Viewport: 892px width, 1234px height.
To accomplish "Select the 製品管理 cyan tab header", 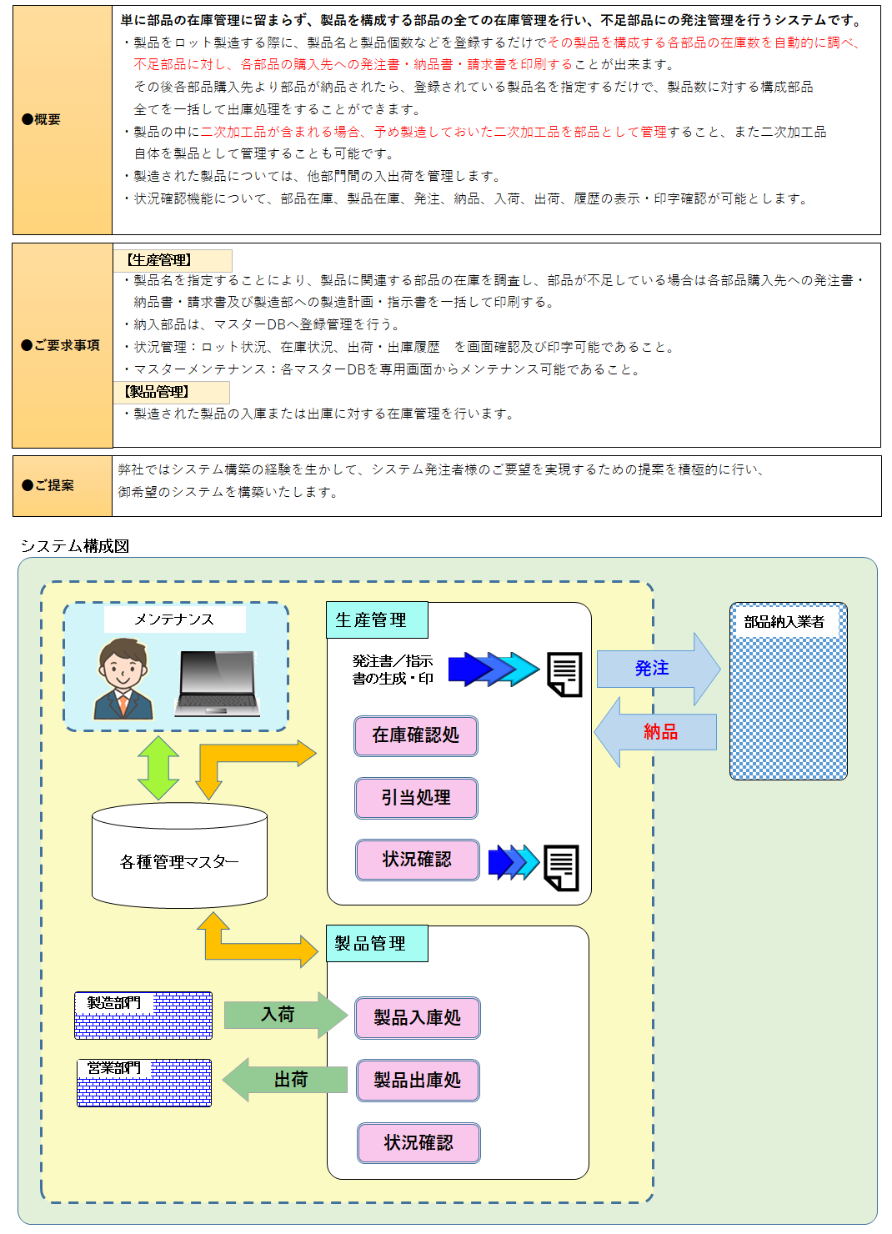I will (376, 944).
